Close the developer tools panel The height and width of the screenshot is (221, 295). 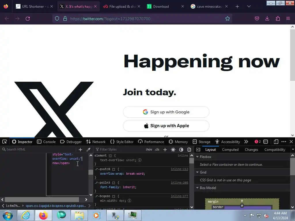click(x=291, y=142)
